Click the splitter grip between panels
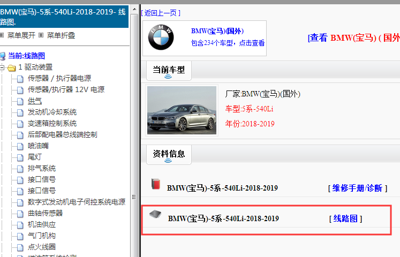Viewport: 400px width, 257px height. coord(134,197)
